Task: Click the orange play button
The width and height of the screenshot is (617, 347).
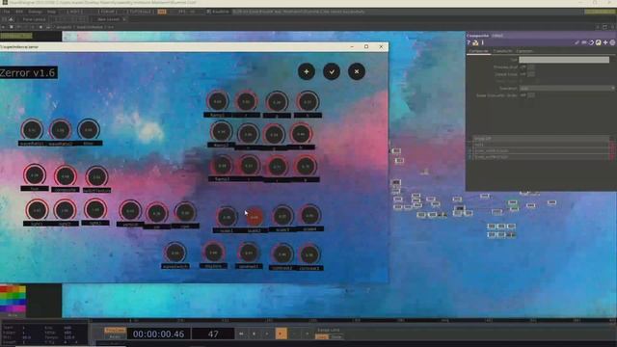Action: (x=281, y=334)
